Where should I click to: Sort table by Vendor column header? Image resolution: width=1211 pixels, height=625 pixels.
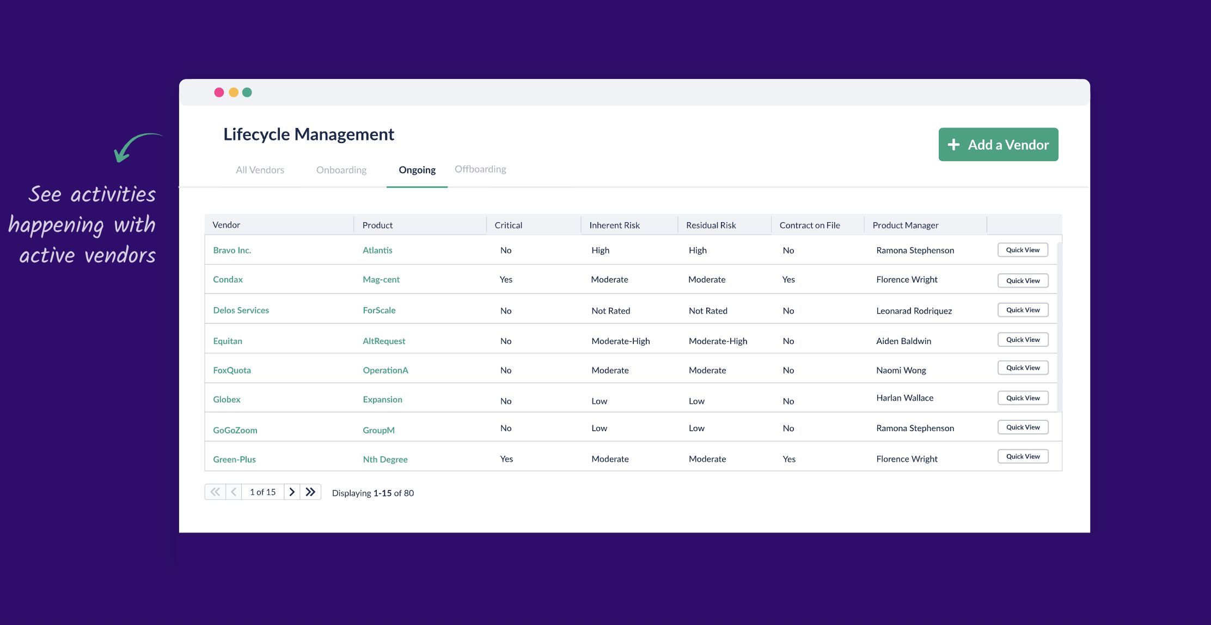point(226,225)
